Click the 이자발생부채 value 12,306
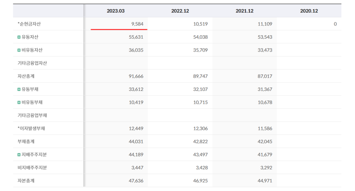Screen dimensions: 355x191 point(200,128)
